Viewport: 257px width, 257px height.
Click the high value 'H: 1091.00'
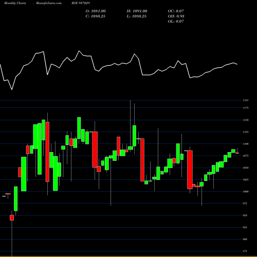click(137, 11)
